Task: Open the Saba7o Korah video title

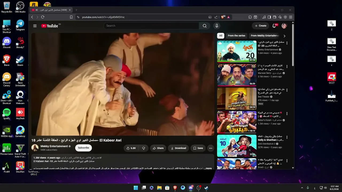Action: pos(270,114)
